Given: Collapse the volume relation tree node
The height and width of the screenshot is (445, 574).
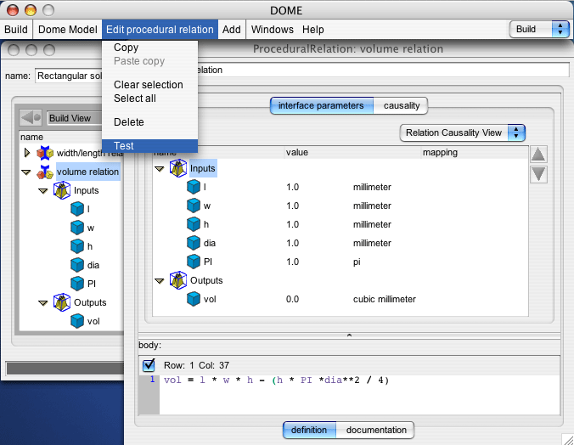Looking at the screenshot, I should click(26, 172).
